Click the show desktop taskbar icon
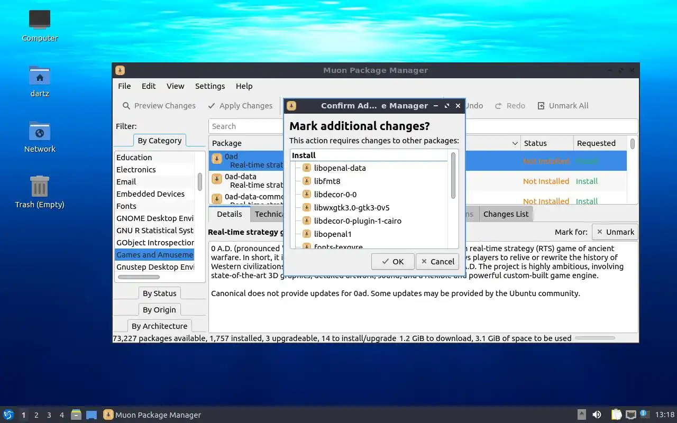 point(92,415)
